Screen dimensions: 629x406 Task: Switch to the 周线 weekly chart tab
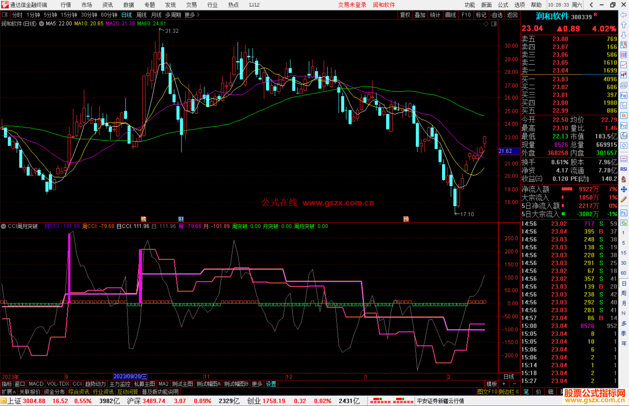(x=142, y=15)
